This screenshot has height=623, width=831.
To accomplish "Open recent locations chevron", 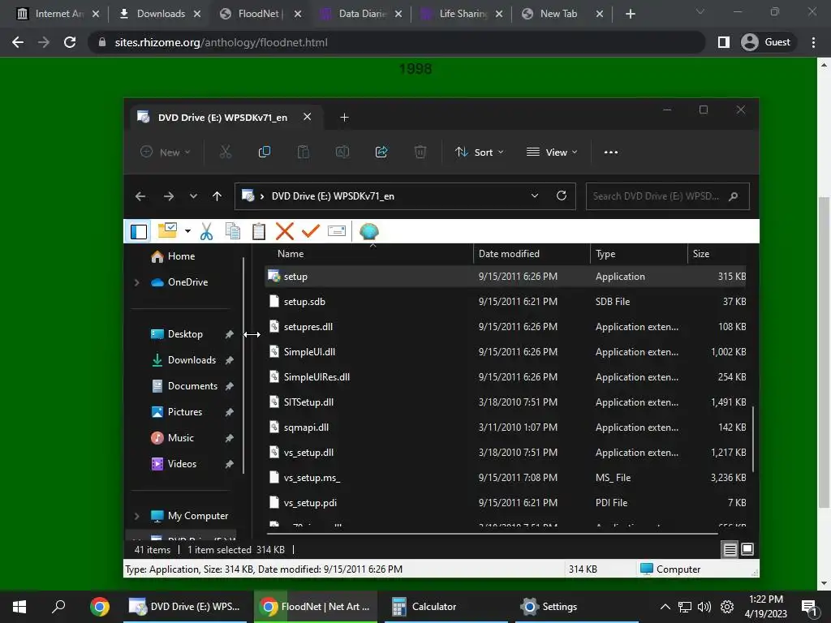I will click(x=193, y=196).
